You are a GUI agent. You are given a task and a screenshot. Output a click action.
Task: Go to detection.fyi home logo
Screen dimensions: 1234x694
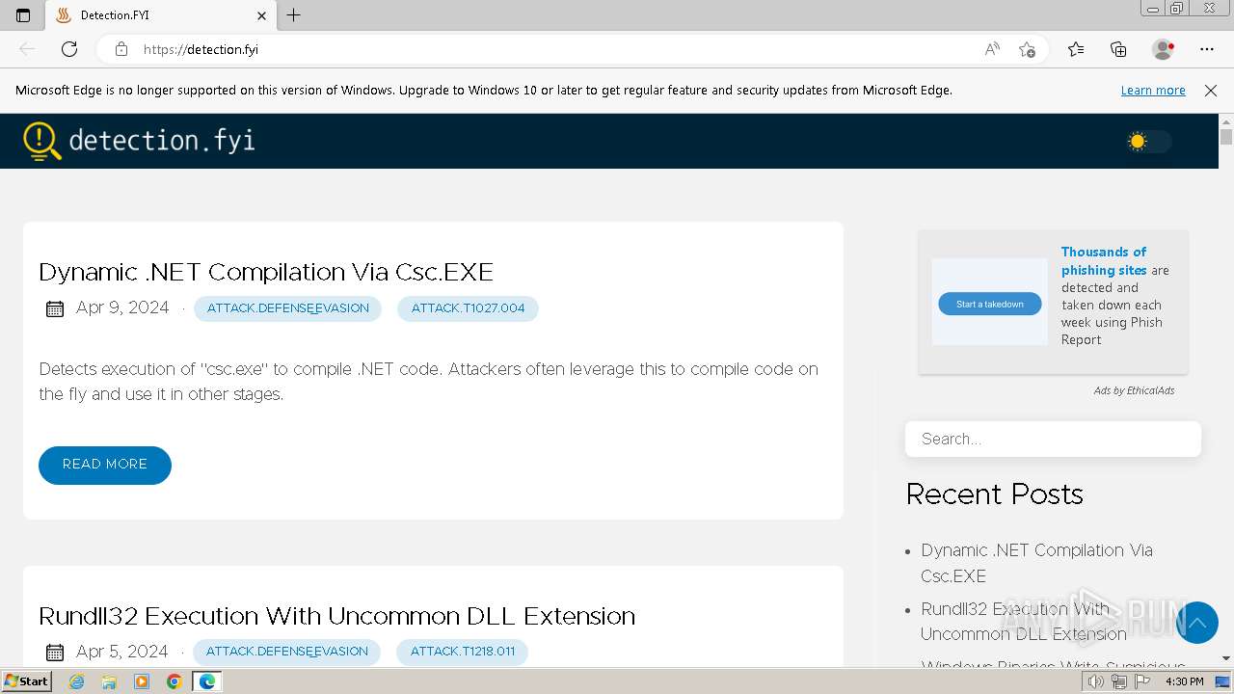140,141
